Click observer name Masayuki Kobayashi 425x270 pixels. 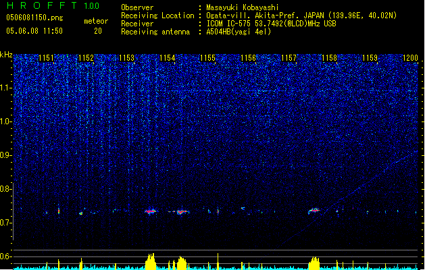pos(243,7)
